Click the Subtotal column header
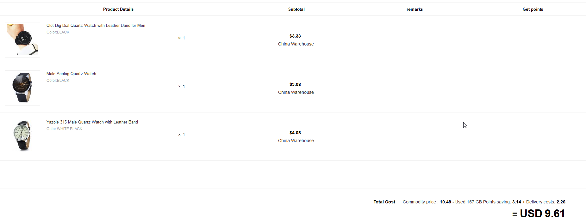Screen dimensions: 586x223 pos(296,9)
